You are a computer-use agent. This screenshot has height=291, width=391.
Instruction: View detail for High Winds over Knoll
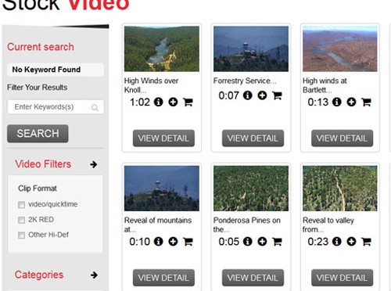(163, 138)
